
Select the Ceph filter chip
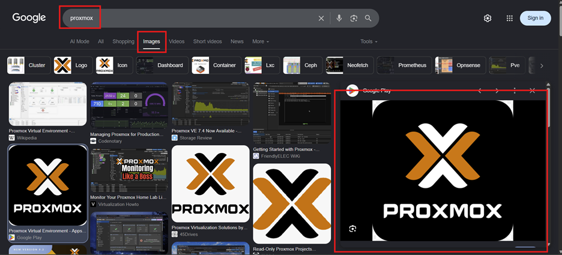tap(303, 65)
